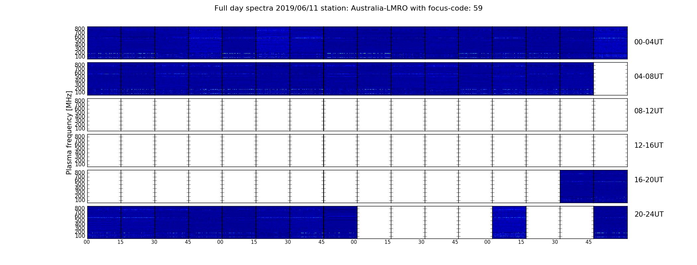
Task: Select the 'Plasma frequency [MHz]' axis label
Action: (x=69, y=132)
